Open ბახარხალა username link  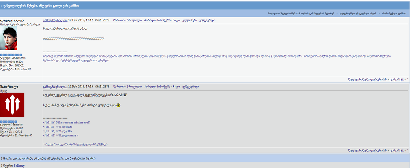[9, 87]
